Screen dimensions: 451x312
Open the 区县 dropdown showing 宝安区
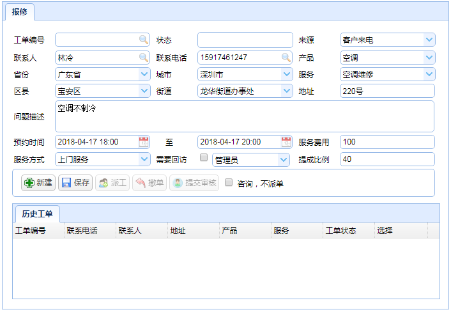click(x=144, y=91)
